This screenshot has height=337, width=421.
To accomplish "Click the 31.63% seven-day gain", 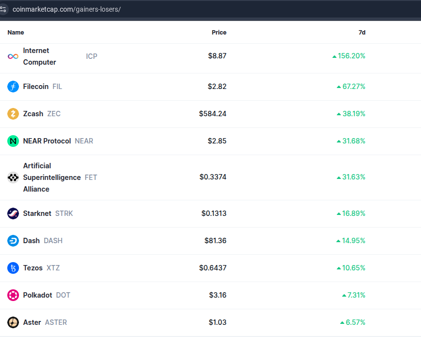I will click(351, 177).
